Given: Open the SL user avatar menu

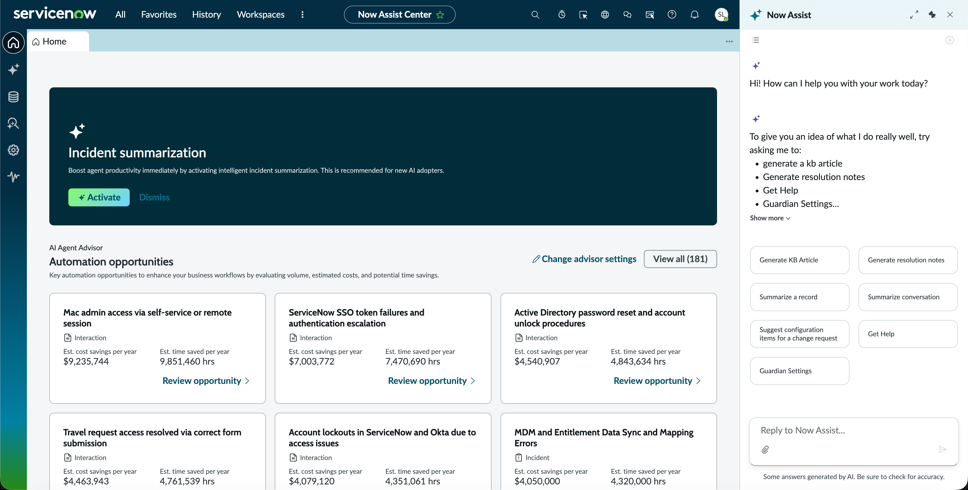Looking at the screenshot, I should click(721, 15).
